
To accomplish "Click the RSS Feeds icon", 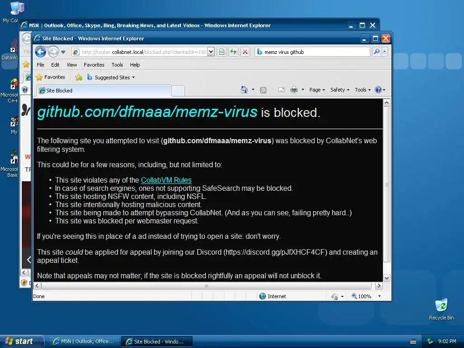I will click(x=263, y=90).
